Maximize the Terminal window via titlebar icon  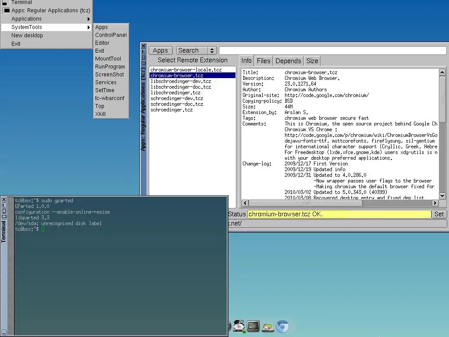4,211
